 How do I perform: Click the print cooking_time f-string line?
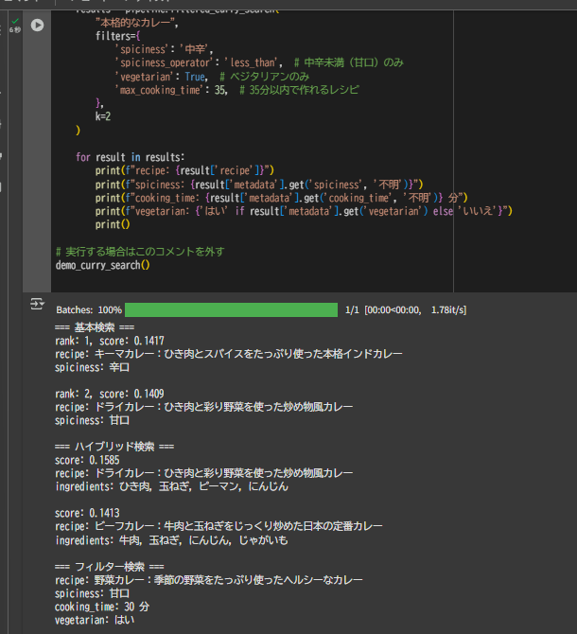[281, 198]
